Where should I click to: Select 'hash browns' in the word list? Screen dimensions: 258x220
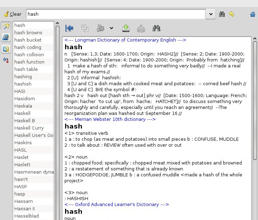click(33, 32)
